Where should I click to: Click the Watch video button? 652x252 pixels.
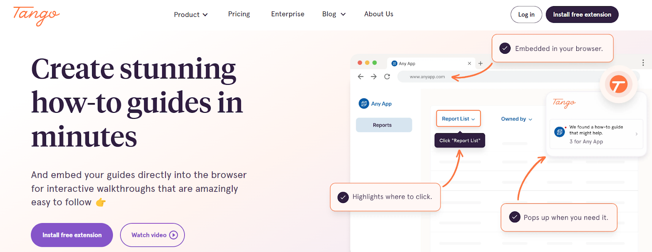tap(152, 235)
